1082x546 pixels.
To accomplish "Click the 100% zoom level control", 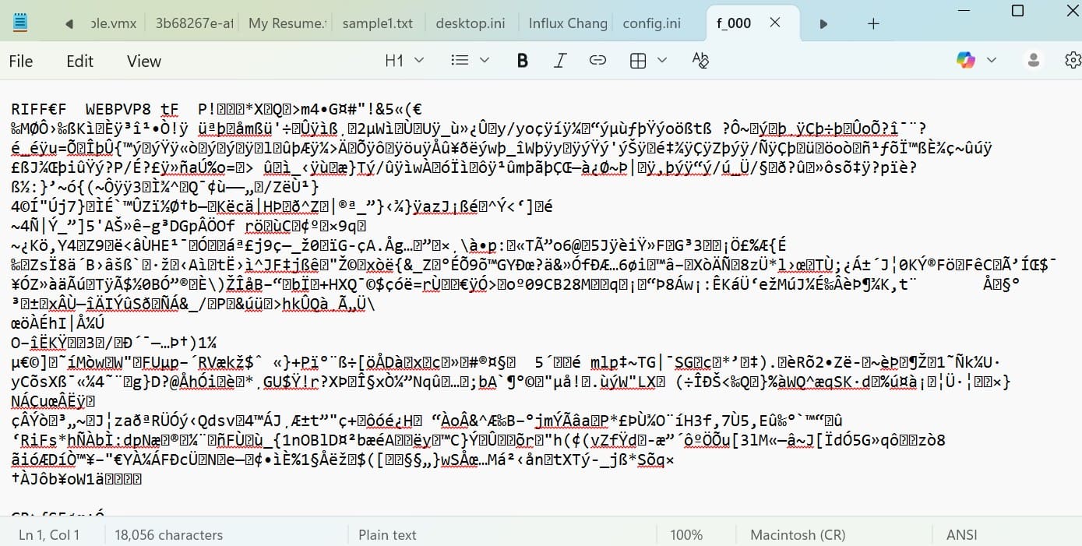I will pyautogui.click(x=686, y=535).
